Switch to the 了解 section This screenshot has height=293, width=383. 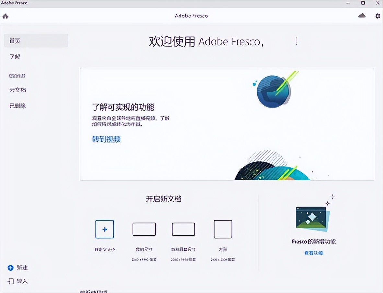14,57
